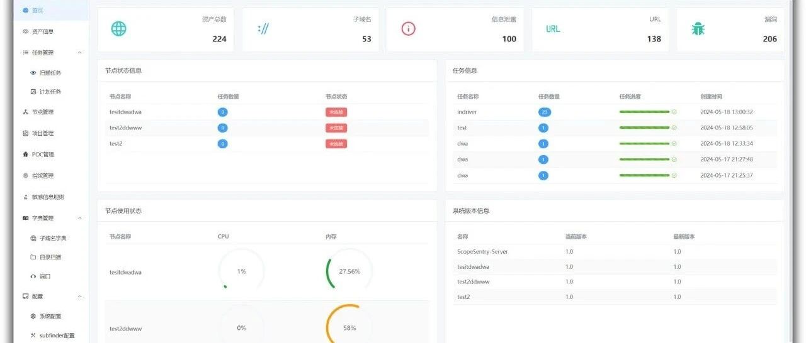Click the 100 information leak count
806x343 pixels.
[509, 39]
